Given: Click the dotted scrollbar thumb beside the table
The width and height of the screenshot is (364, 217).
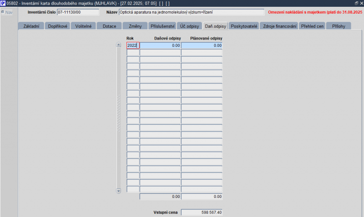Looking at the screenshot, I should 119,113.
